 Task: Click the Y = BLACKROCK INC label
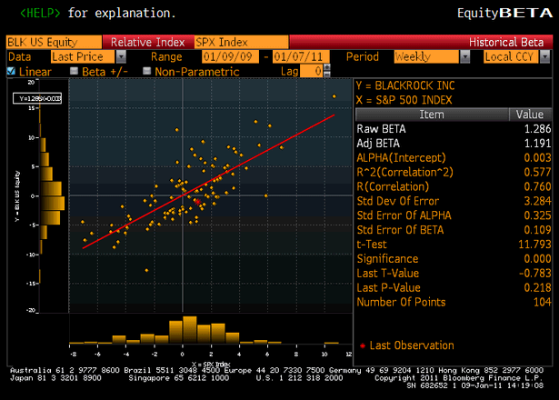[x=405, y=85]
